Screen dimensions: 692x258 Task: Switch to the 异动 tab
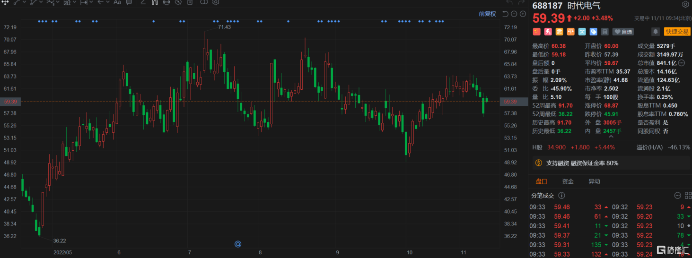click(594, 181)
